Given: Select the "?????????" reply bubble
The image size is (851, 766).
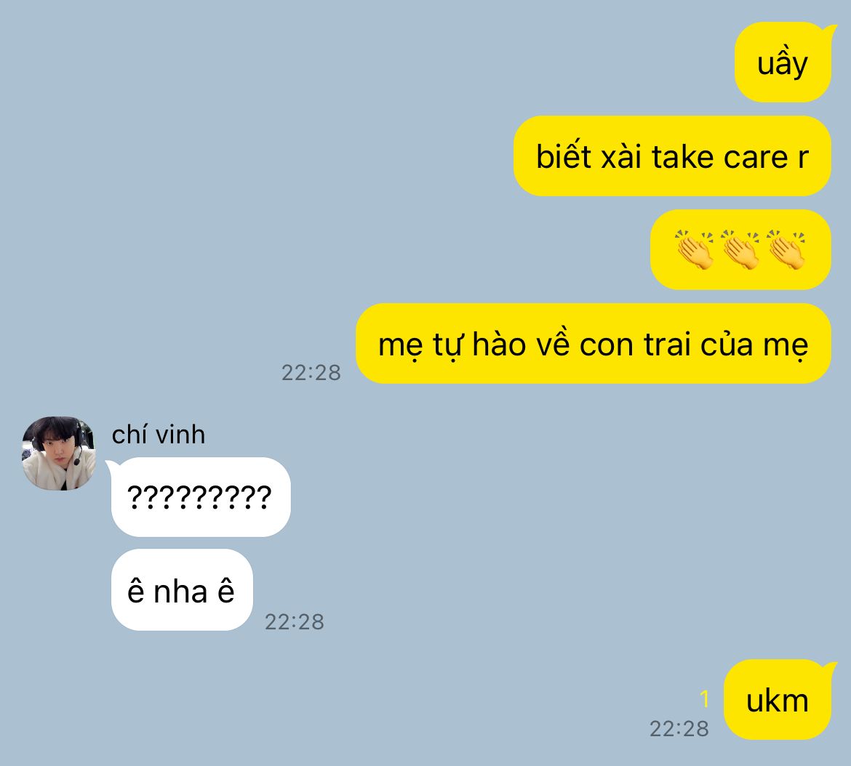Looking at the screenshot, I should pos(201,497).
